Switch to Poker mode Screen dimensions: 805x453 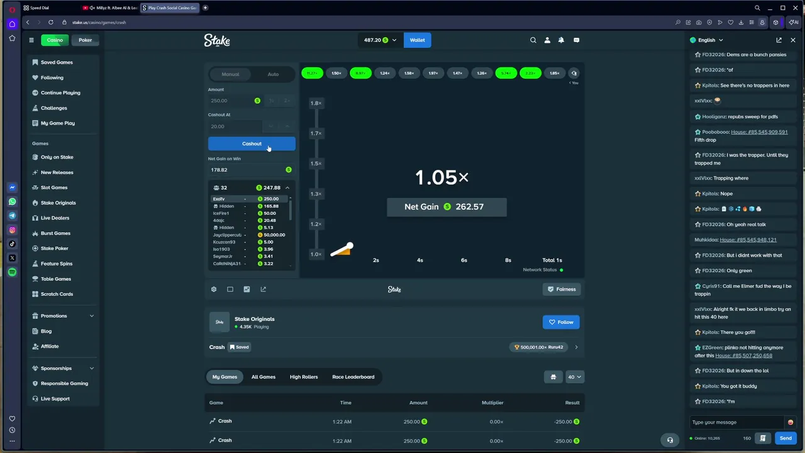coord(86,40)
